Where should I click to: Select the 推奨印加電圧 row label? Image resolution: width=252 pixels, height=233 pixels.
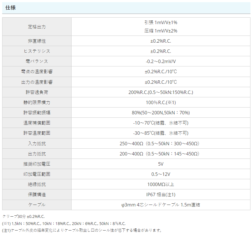(37, 164)
